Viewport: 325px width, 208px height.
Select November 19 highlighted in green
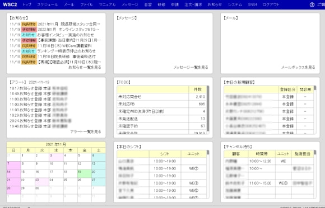85,173
